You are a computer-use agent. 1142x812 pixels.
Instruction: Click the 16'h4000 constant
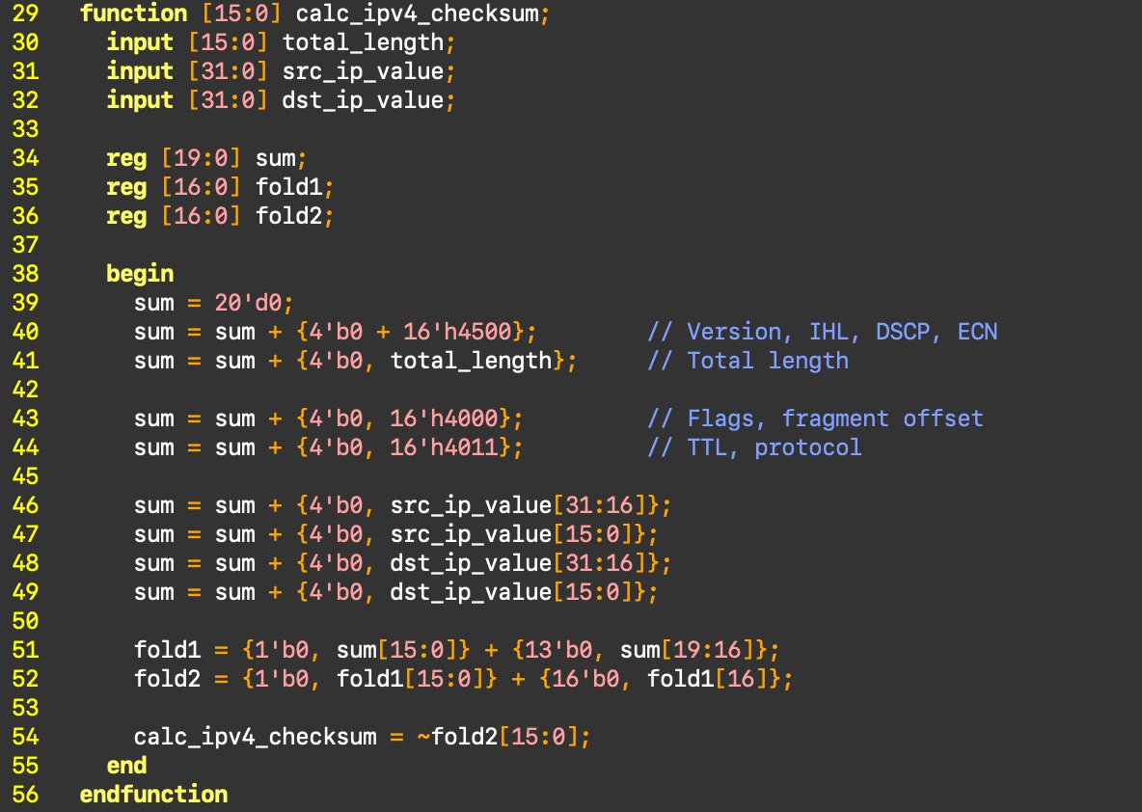pos(445,418)
